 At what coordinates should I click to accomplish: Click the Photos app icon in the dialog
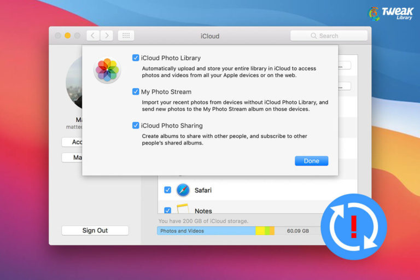(107, 70)
